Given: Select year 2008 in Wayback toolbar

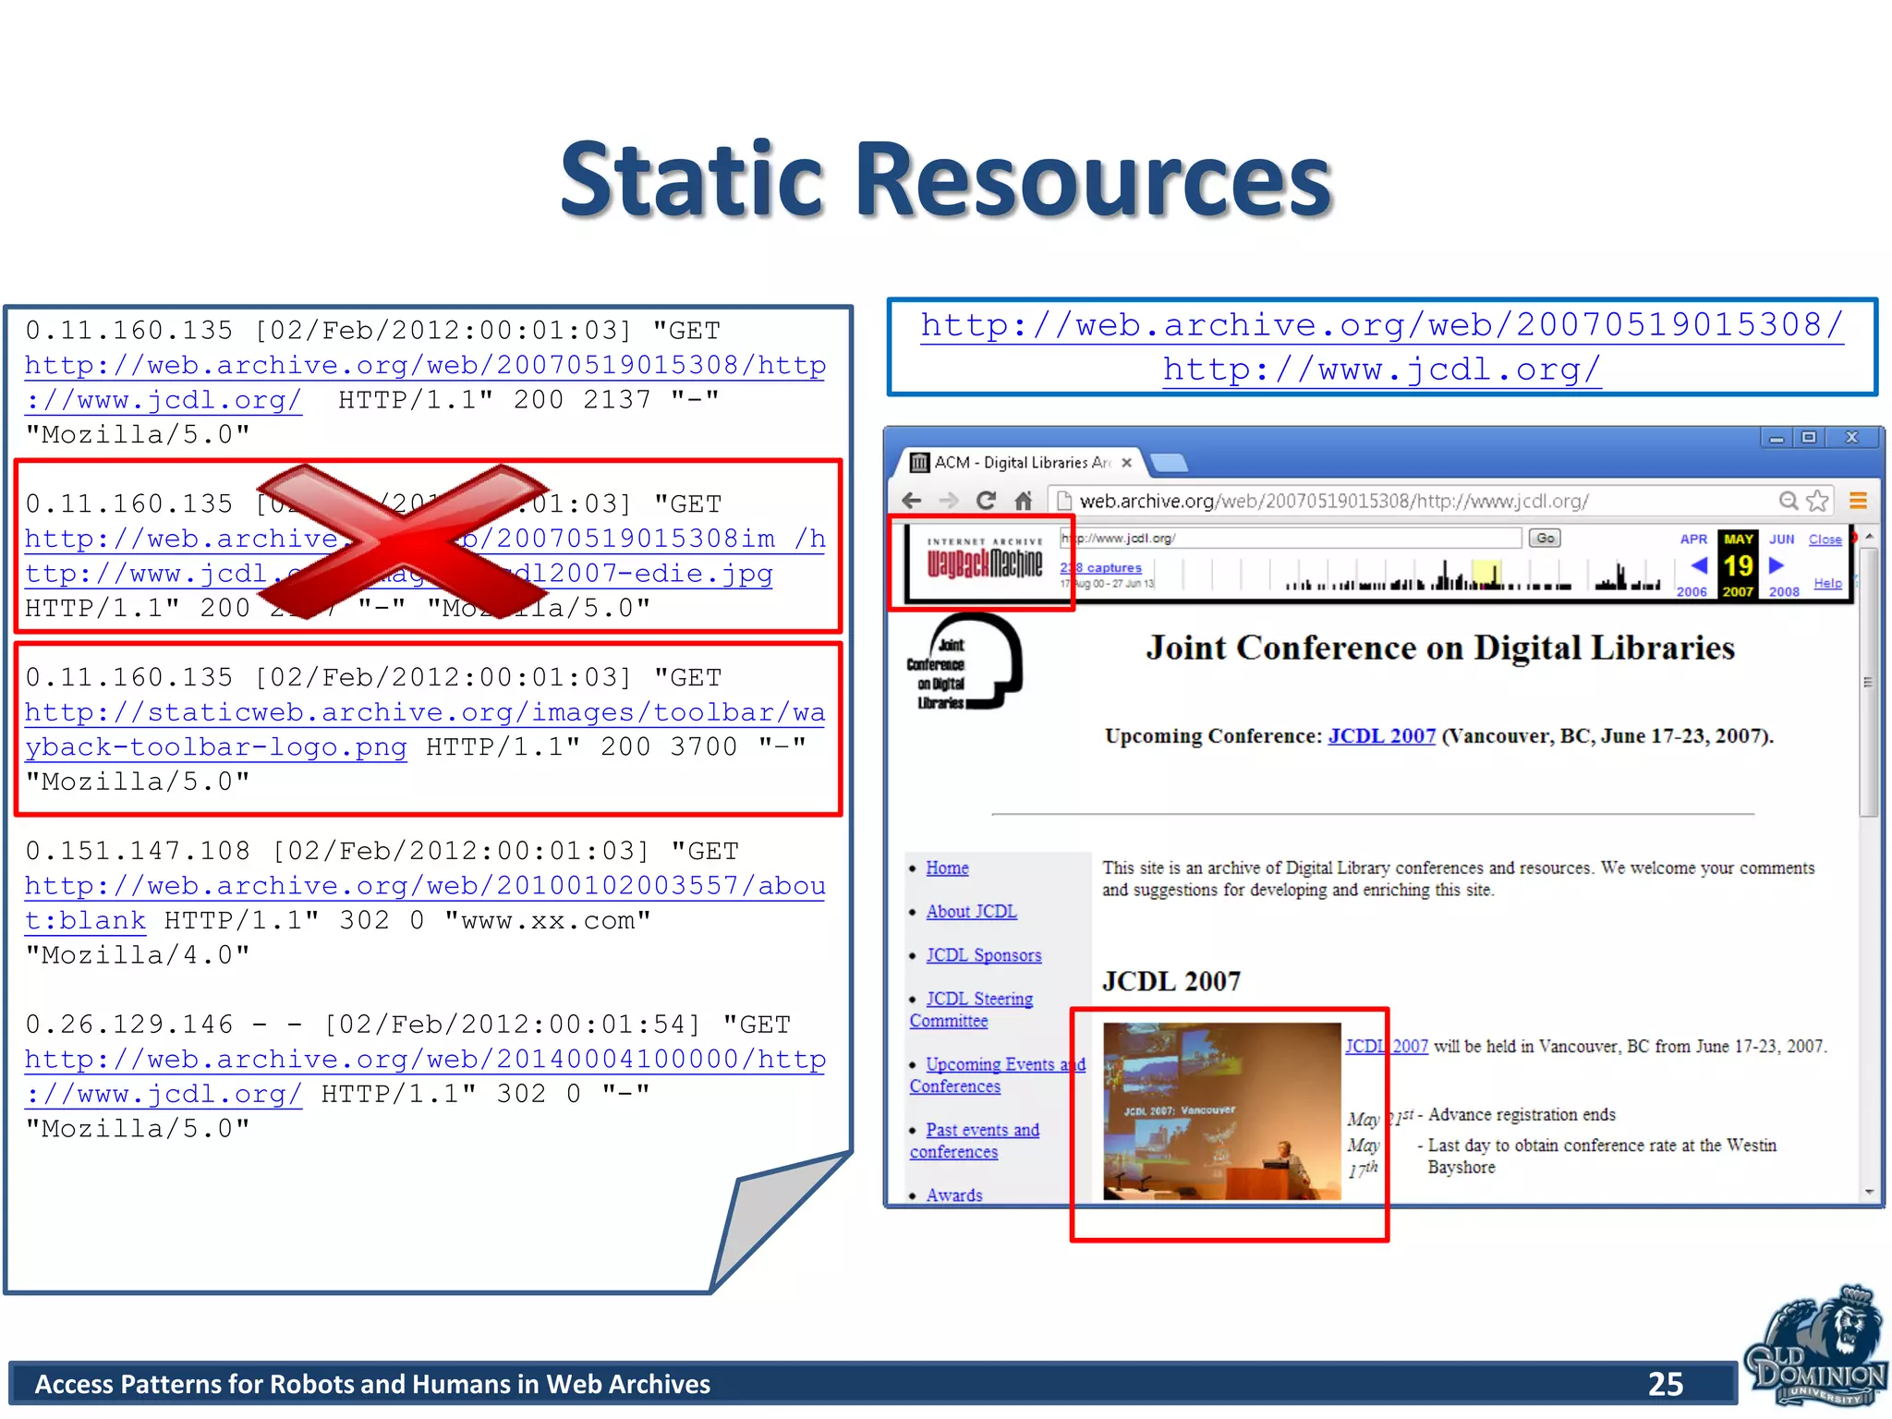Looking at the screenshot, I should (1784, 591).
